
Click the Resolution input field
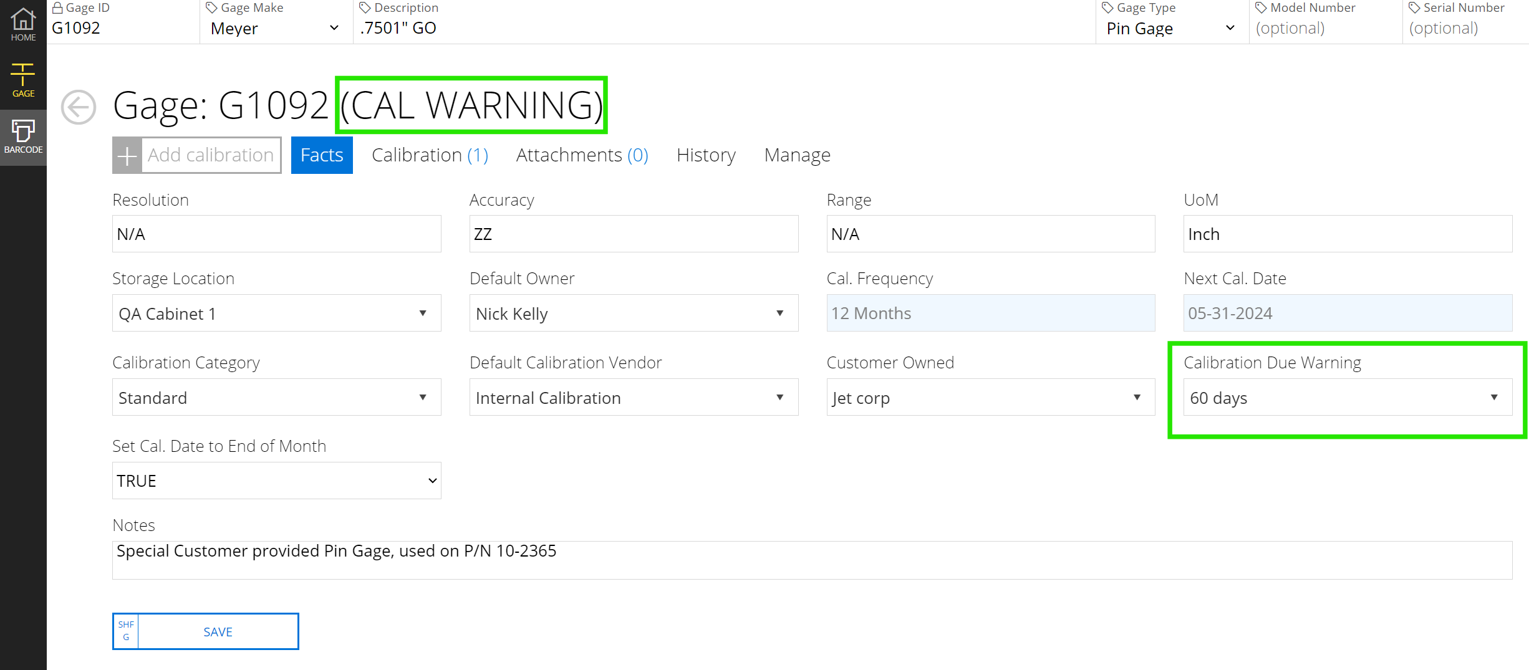pos(277,234)
